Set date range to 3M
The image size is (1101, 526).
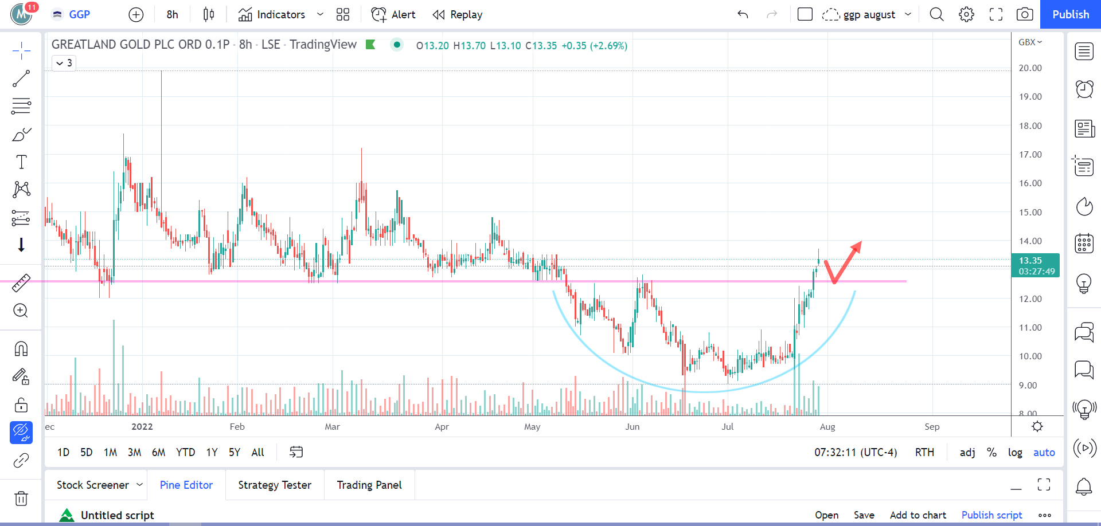click(x=134, y=452)
